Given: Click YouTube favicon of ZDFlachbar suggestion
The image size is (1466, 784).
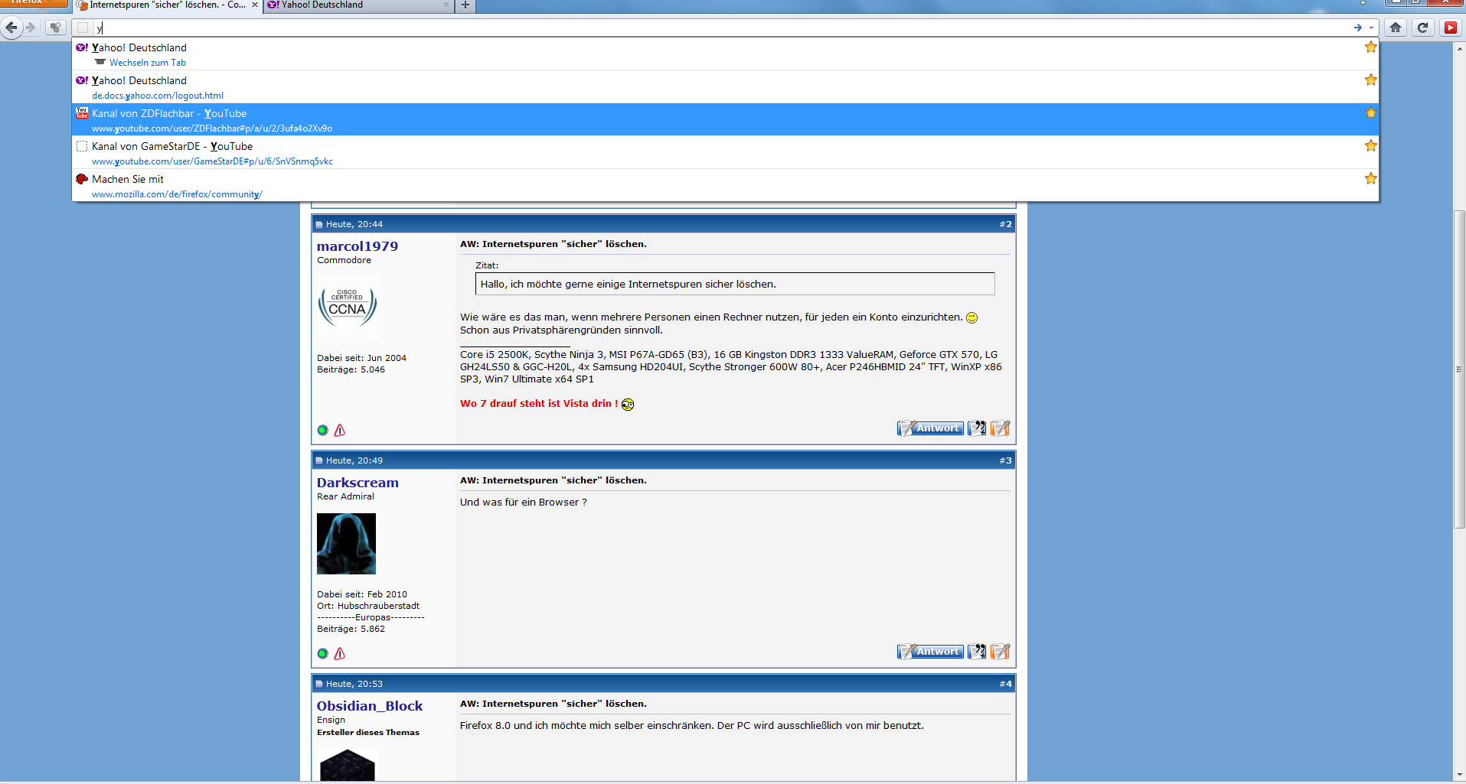Looking at the screenshot, I should pos(82,113).
